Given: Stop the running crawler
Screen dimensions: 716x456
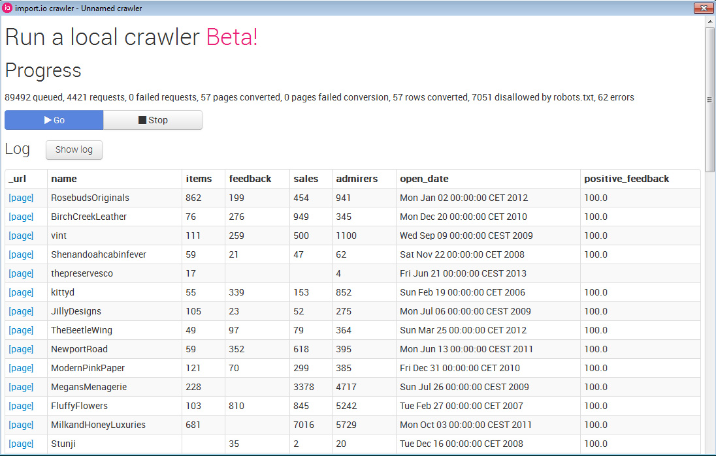Looking at the screenshot, I should pyautogui.click(x=153, y=120).
